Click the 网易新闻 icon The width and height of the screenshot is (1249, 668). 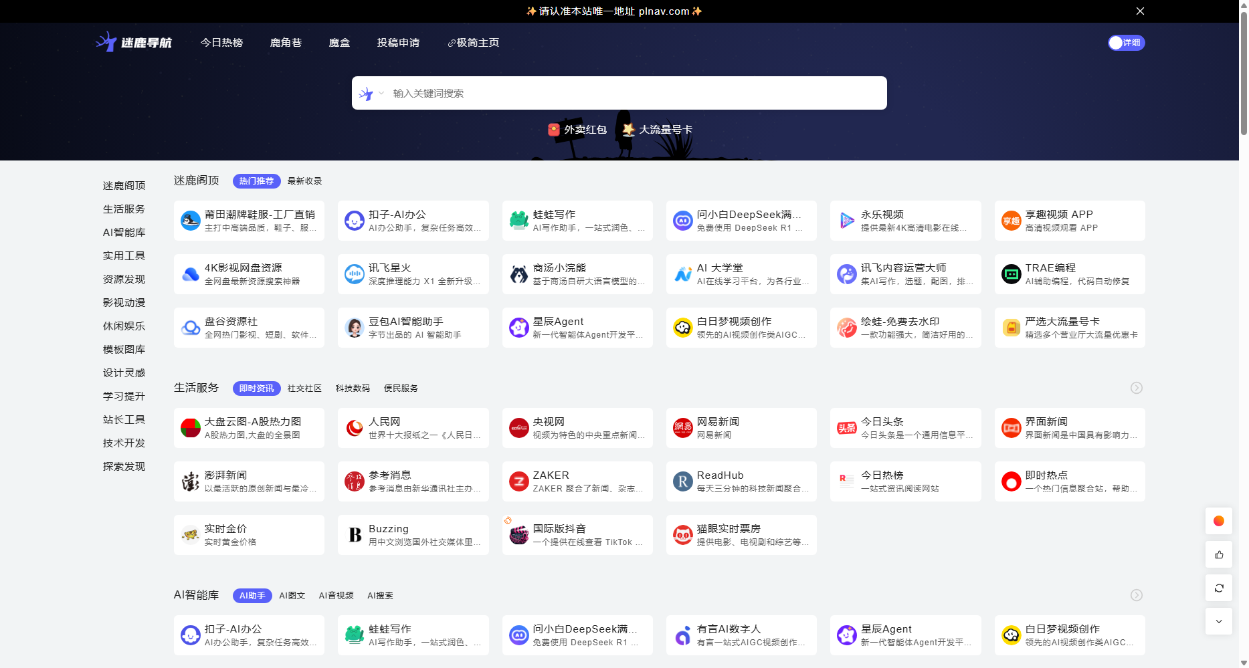(x=683, y=428)
